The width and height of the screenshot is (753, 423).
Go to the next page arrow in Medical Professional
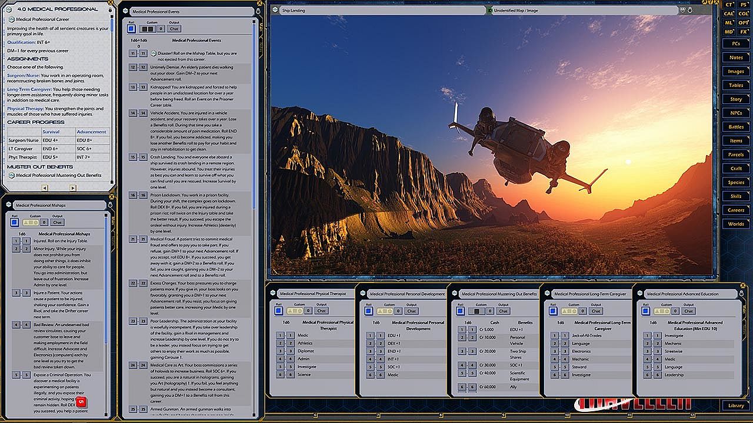[x=73, y=188]
